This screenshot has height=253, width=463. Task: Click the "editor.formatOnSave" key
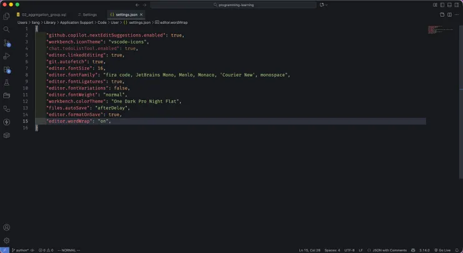coord(74,115)
